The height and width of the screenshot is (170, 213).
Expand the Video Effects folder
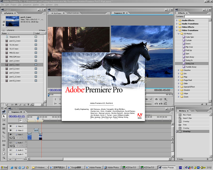click(x=177, y=27)
